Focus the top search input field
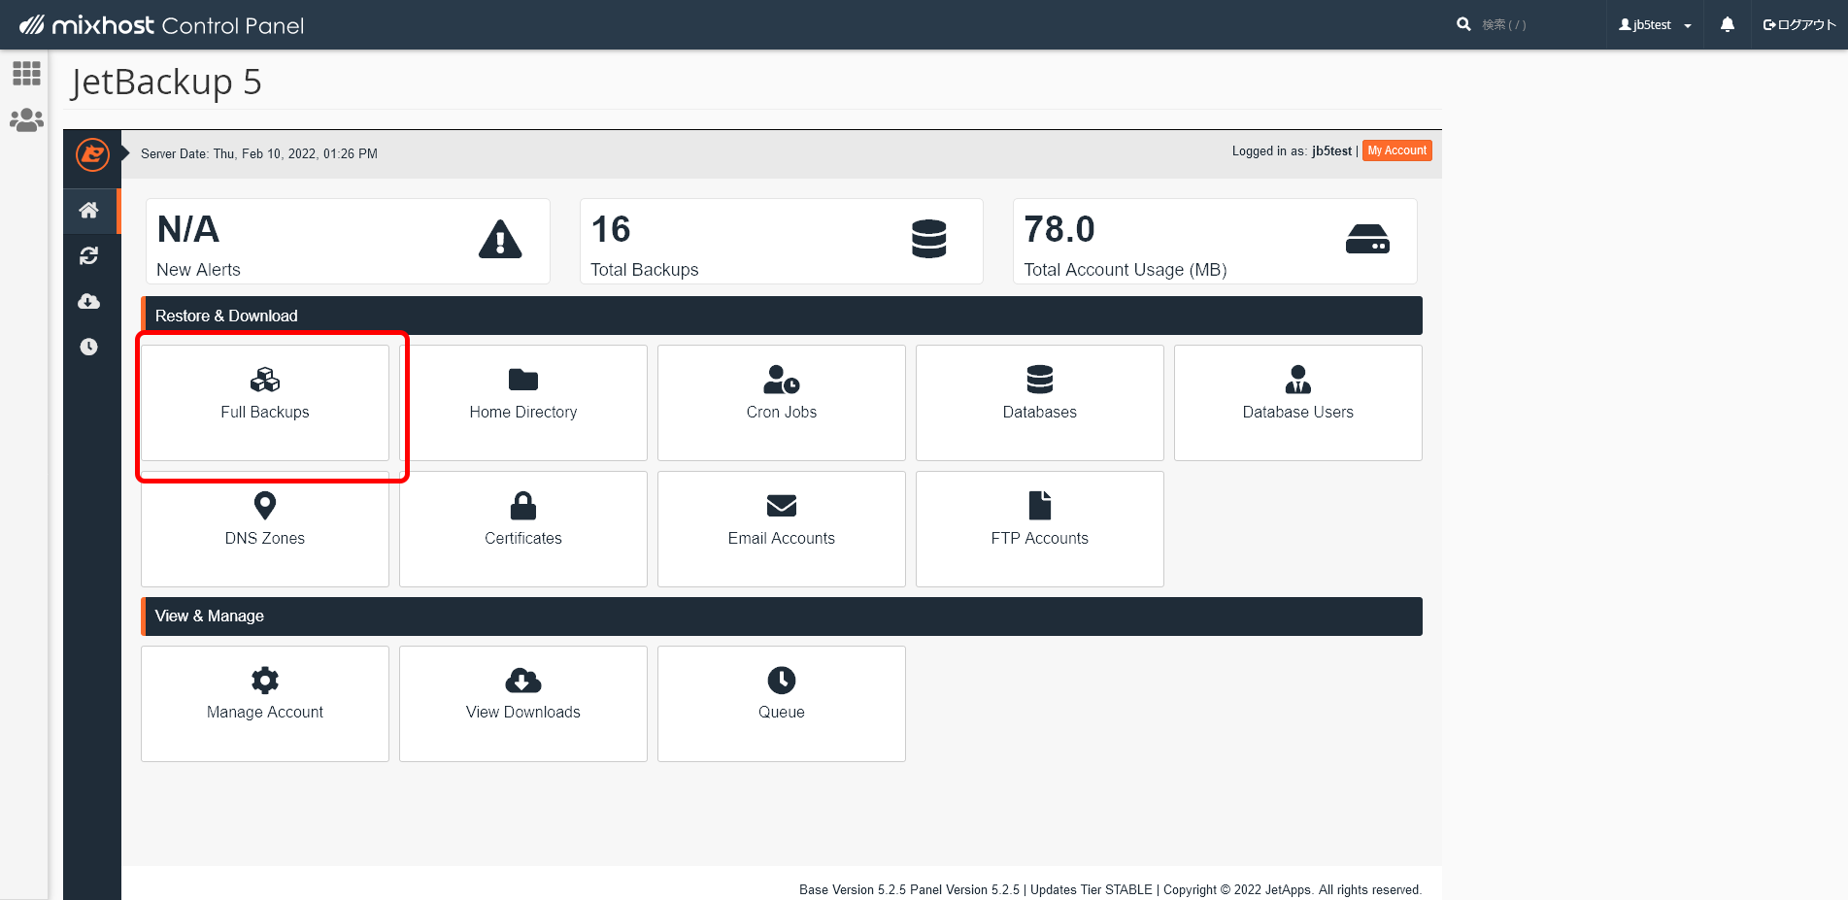The width and height of the screenshot is (1848, 900). [1534, 25]
